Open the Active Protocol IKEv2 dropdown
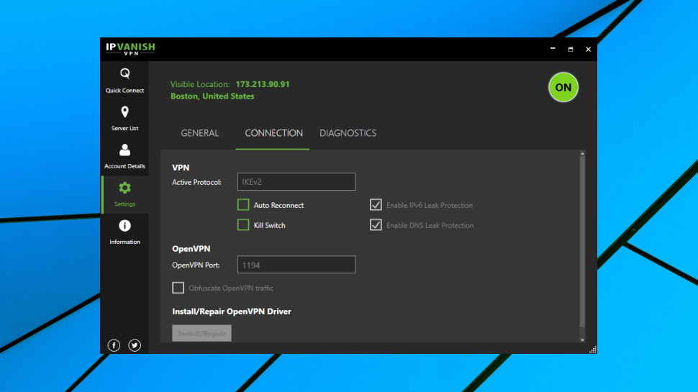This screenshot has width=698, height=392. (296, 181)
